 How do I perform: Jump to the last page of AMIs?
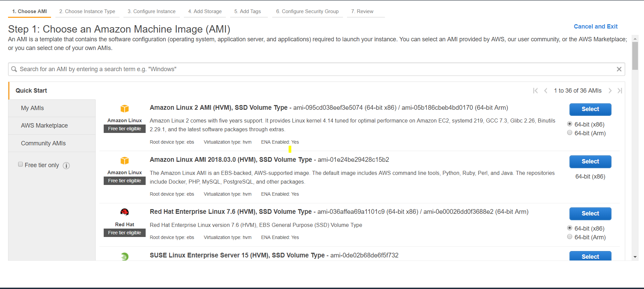pos(620,91)
